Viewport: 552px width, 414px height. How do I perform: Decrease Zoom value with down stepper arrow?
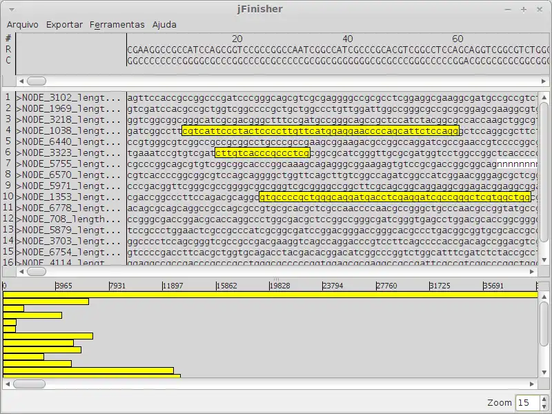click(544, 406)
